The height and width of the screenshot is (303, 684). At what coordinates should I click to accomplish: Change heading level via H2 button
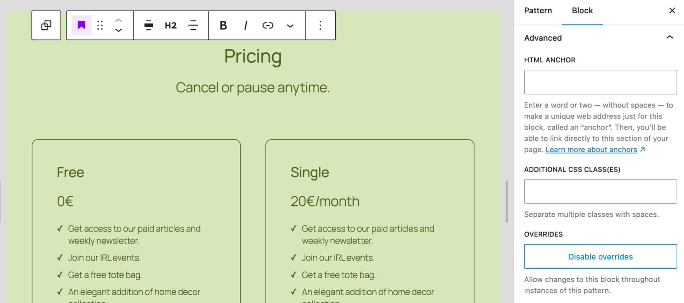click(x=171, y=25)
